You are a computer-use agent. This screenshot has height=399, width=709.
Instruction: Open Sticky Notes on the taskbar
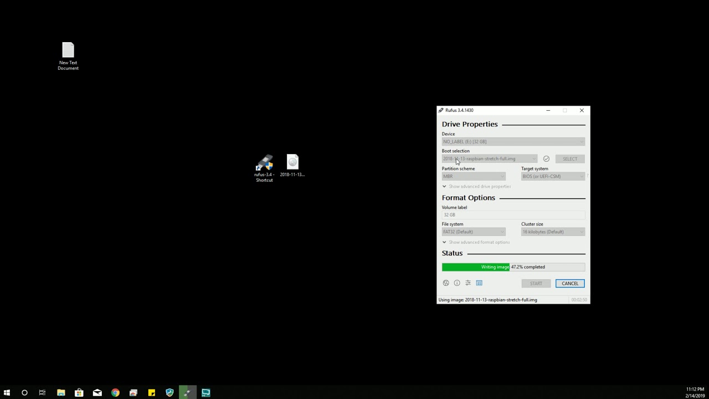click(x=151, y=392)
